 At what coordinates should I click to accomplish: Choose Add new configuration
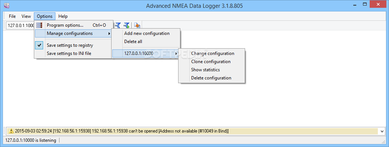146,33
